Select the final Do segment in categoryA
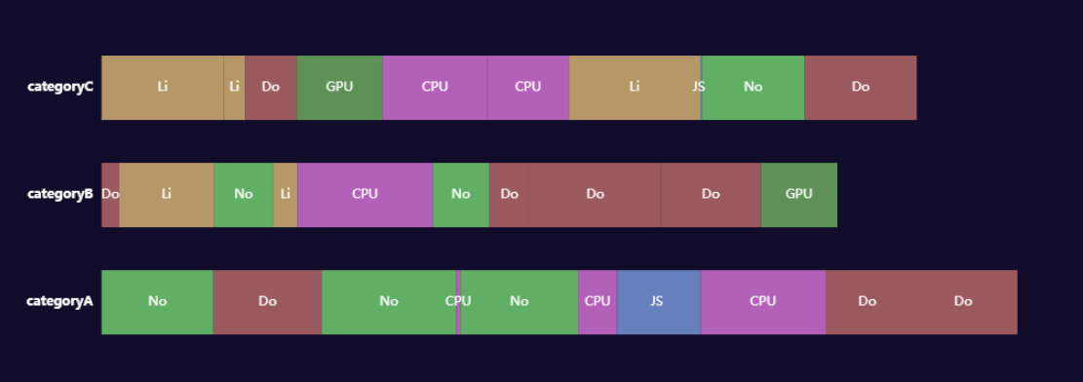Screen dimensions: 1083x382 pos(963,302)
